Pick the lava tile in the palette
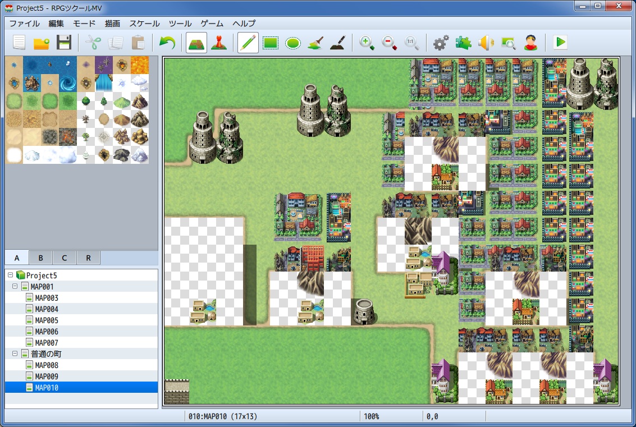Image resolution: width=636 pixels, height=427 pixels. pos(140,65)
